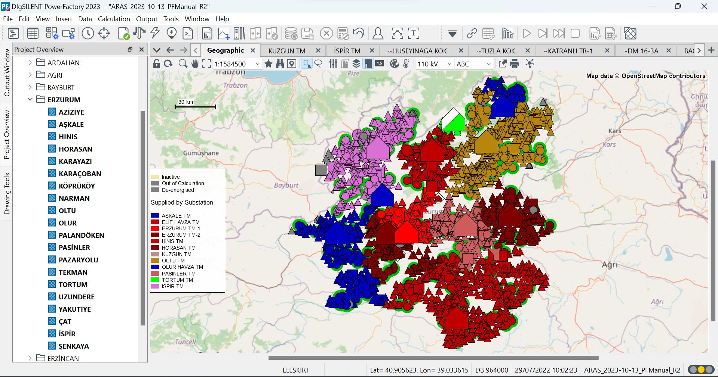The image size is (718, 377).
Task: Open the library books icon
Action: pyautogui.click(x=239, y=34)
